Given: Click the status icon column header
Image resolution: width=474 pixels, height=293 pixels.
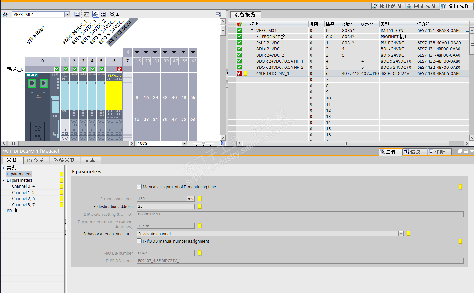Looking at the screenshot, I should pyautogui.click(x=239, y=24).
